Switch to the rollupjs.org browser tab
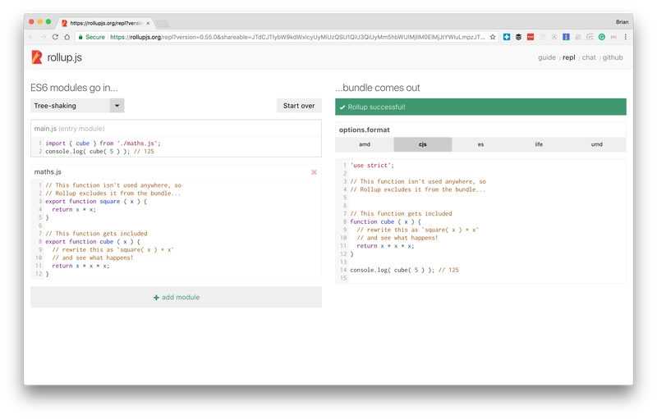 (x=105, y=24)
